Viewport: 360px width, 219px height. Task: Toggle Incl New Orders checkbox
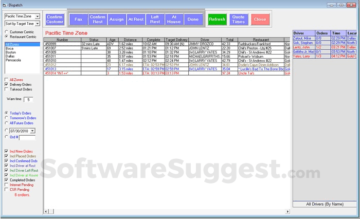[6, 151]
